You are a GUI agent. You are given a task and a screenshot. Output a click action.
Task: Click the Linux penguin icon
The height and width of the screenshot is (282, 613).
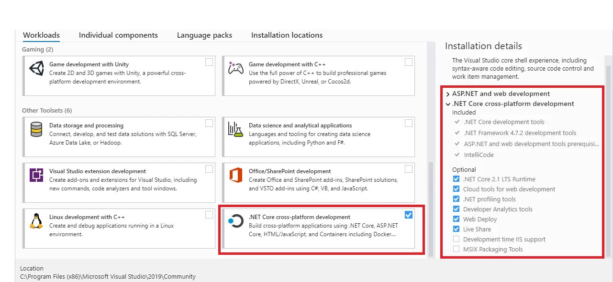[x=36, y=221]
